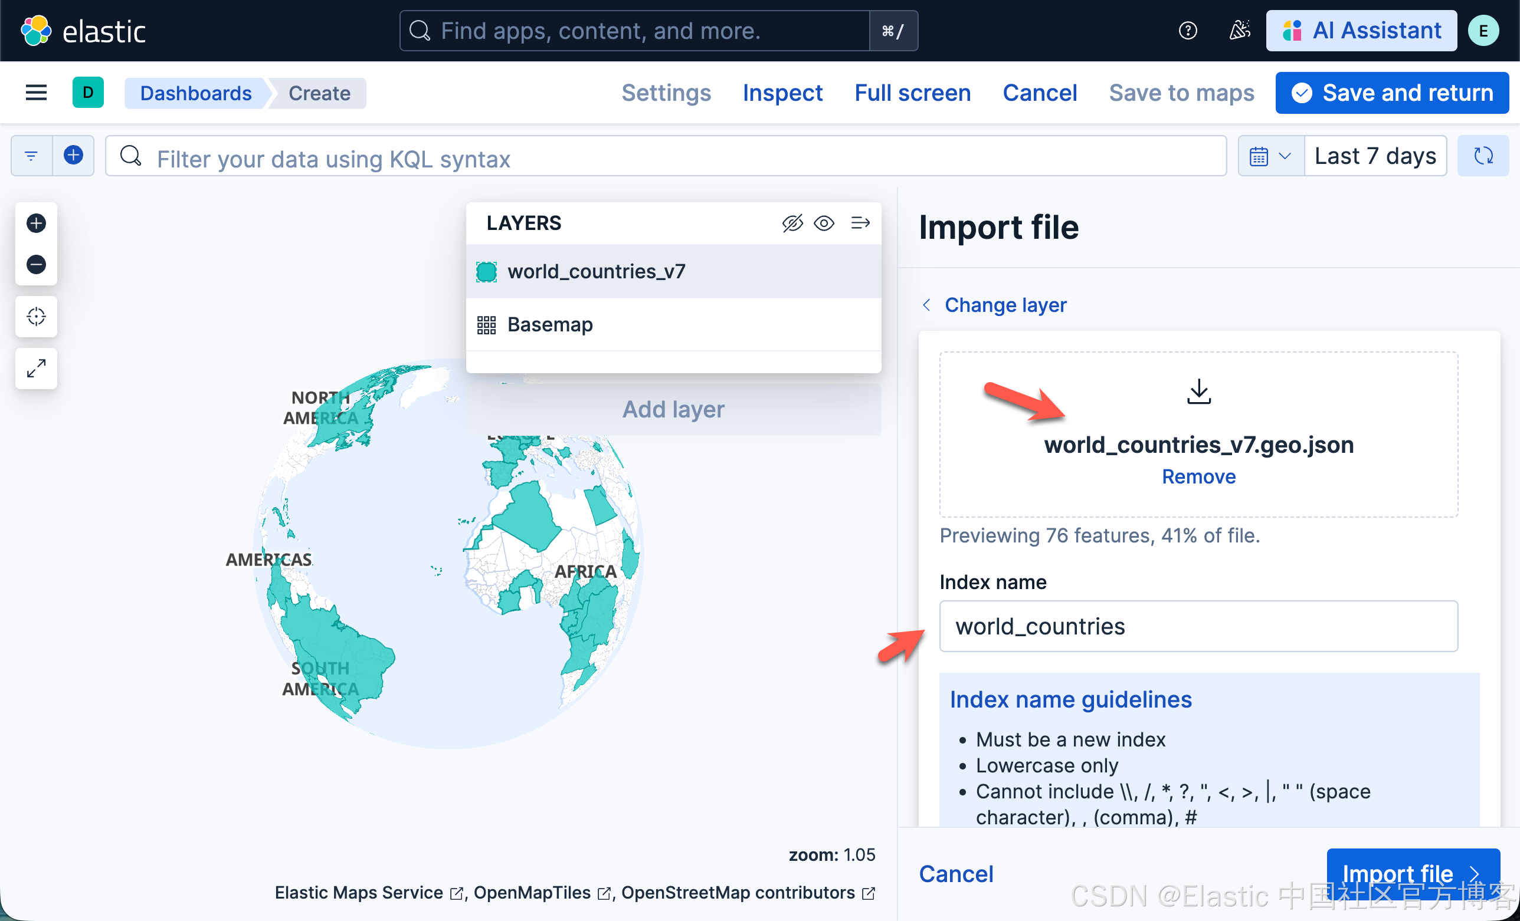Collapse the layers panel
This screenshot has width=1520, height=921.
859,223
